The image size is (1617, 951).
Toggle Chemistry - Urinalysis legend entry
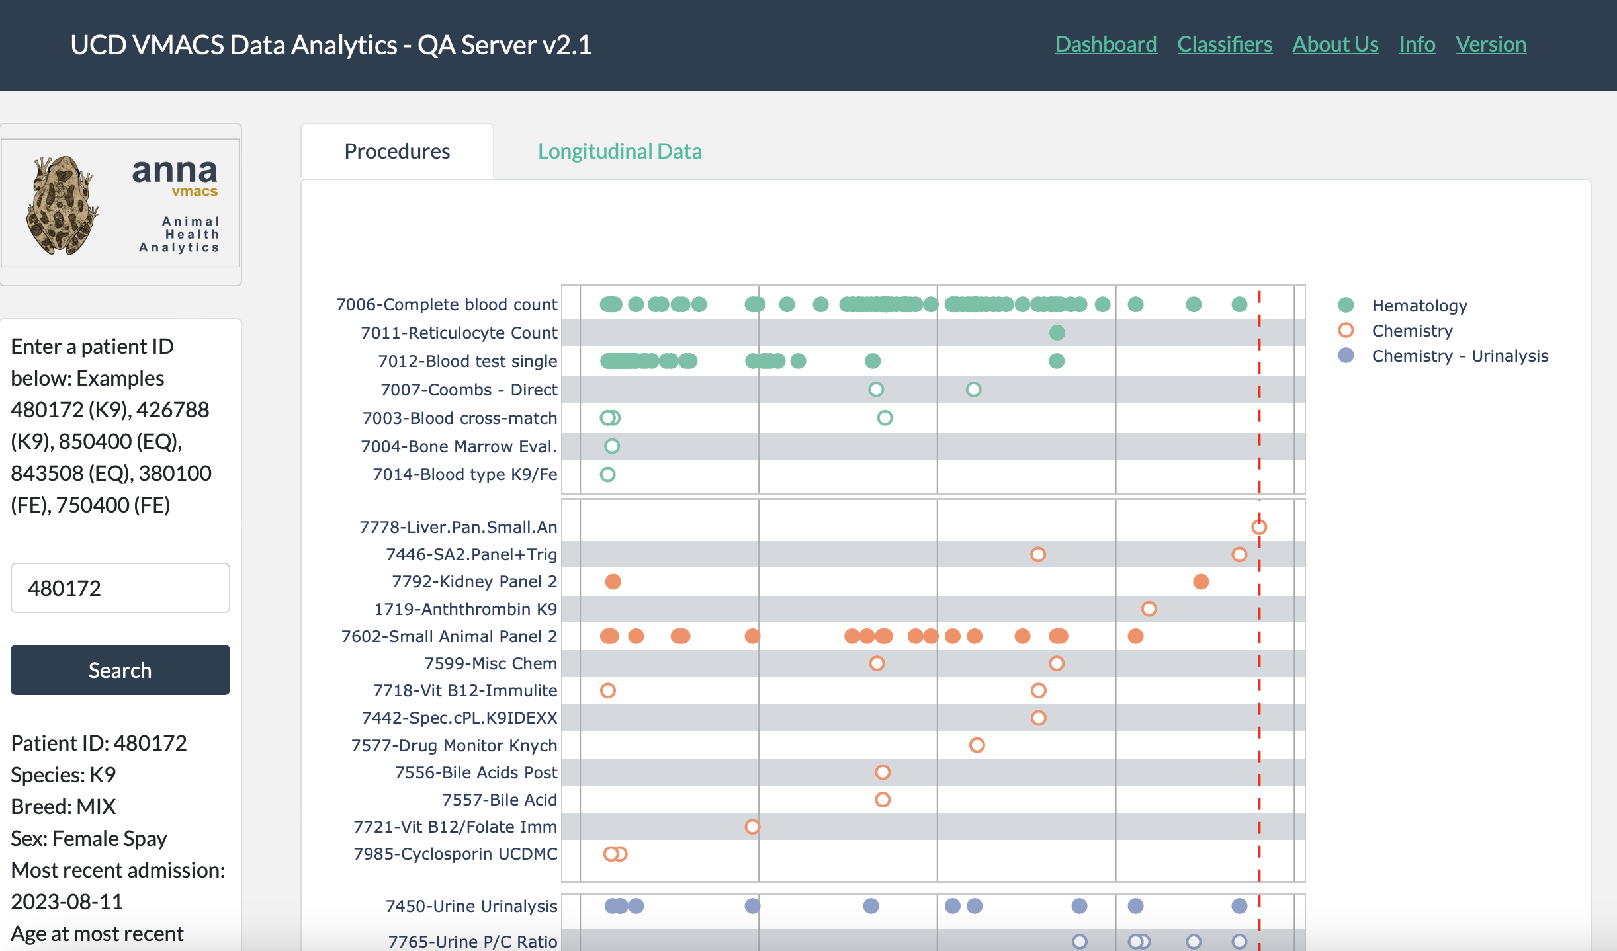pyautogui.click(x=1460, y=356)
